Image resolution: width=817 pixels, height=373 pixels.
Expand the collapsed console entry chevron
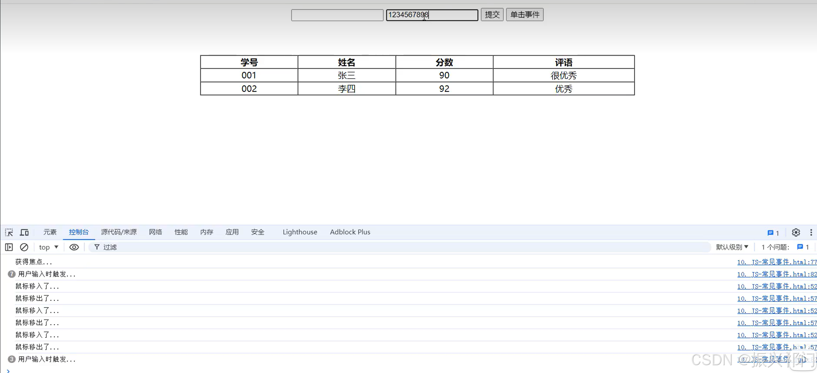pyautogui.click(x=8, y=370)
